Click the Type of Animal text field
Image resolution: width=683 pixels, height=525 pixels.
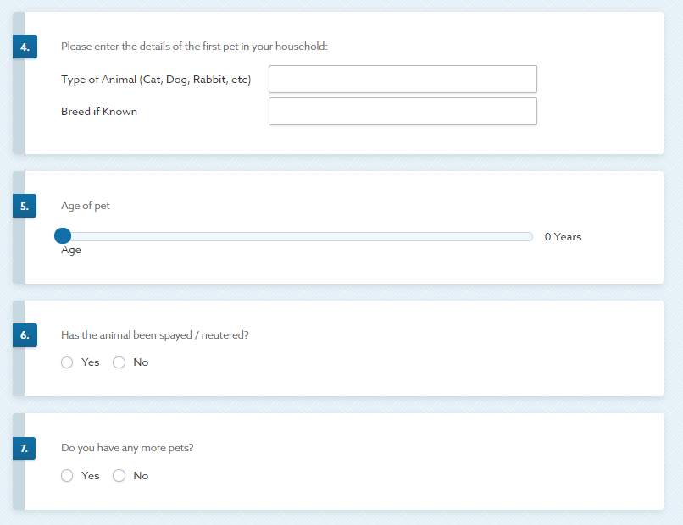(403, 80)
